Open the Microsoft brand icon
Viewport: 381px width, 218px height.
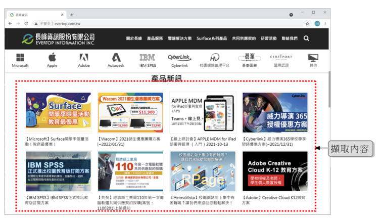[x=20, y=58]
